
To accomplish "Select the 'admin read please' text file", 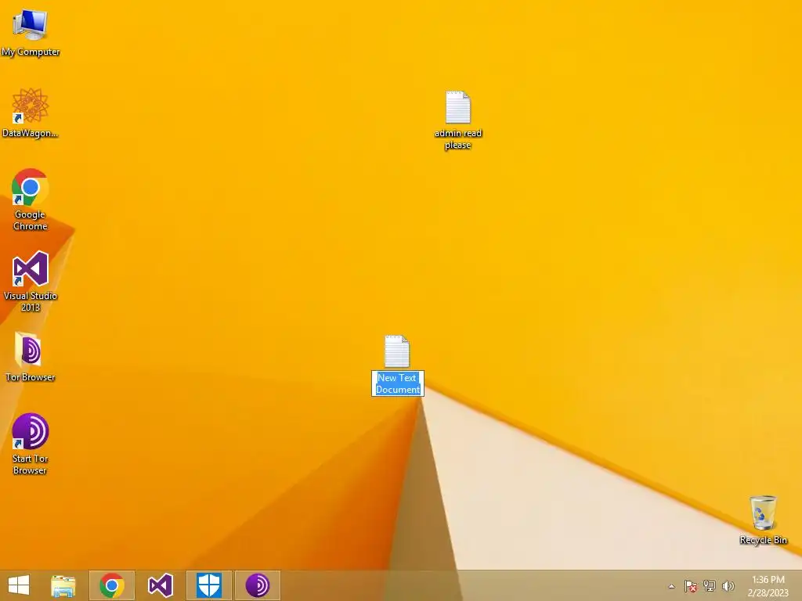I will tap(457, 107).
